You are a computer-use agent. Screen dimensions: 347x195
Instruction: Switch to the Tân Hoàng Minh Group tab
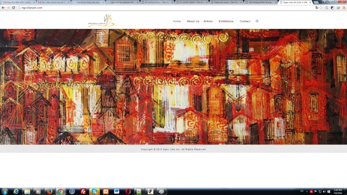click(261, 2)
